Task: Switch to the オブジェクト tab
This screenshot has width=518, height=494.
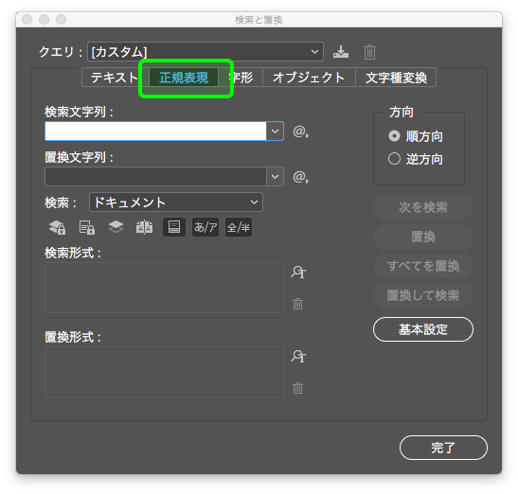Action: (x=309, y=78)
